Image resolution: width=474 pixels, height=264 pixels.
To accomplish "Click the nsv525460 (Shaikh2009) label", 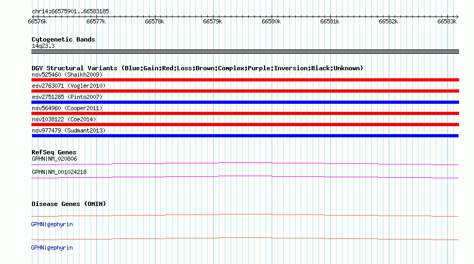I will (x=67, y=75).
